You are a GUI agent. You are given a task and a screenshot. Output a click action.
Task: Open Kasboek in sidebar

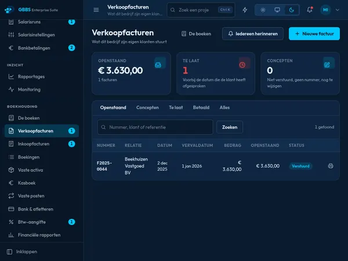click(x=42, y=183)
